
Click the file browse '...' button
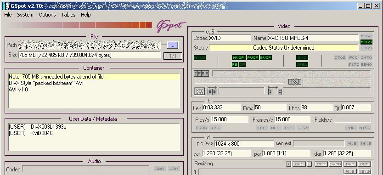(x=173, y=45)
